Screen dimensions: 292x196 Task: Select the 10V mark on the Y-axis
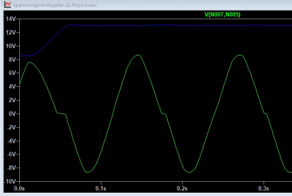point(11,46)
